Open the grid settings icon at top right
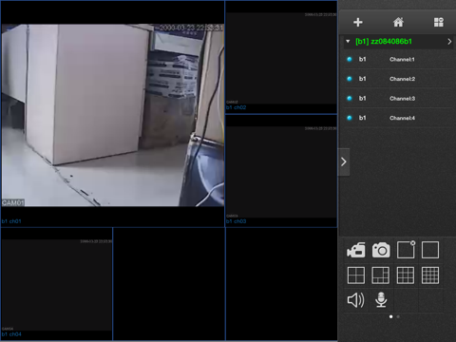The height and width of the screenshot is (342, 456). pos(439,22)
